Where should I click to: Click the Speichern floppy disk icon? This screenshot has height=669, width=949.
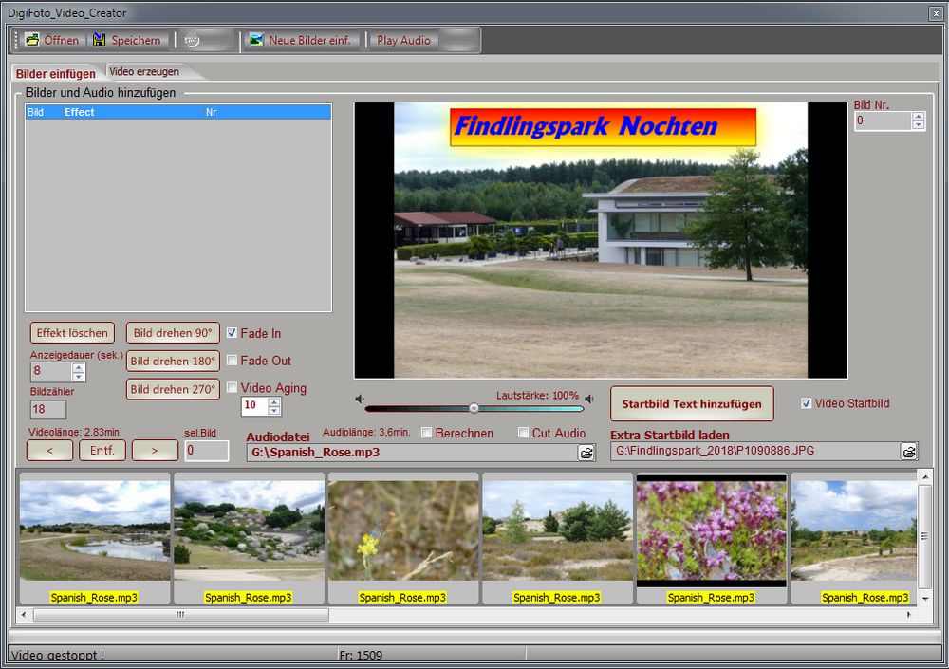[99, 40]
